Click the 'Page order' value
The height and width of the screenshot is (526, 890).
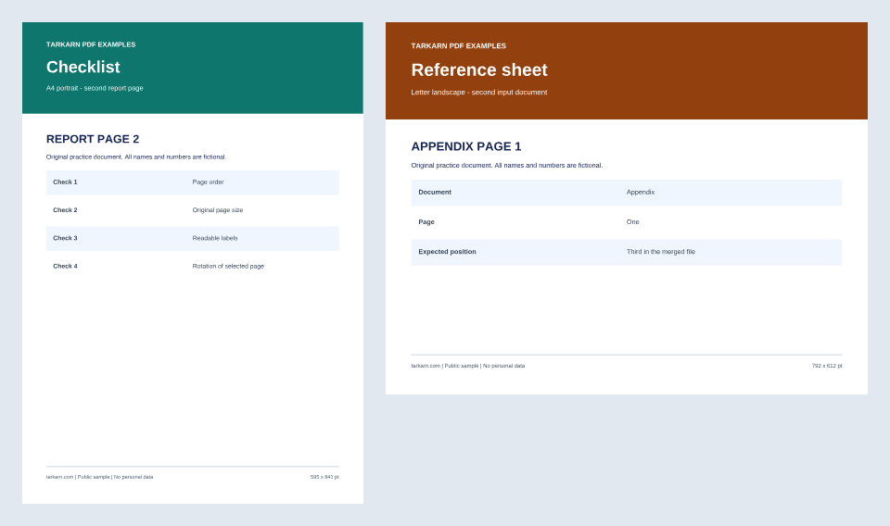point(208,182)
